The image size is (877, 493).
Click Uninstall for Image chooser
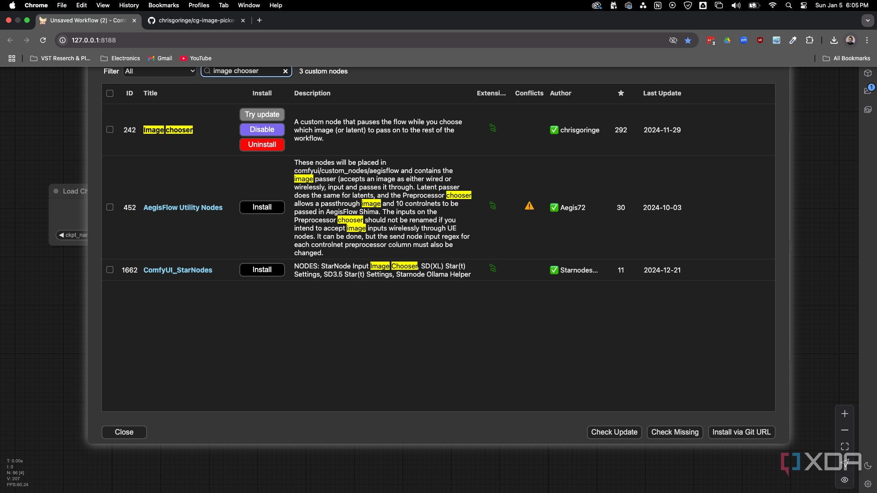[262, 145]
